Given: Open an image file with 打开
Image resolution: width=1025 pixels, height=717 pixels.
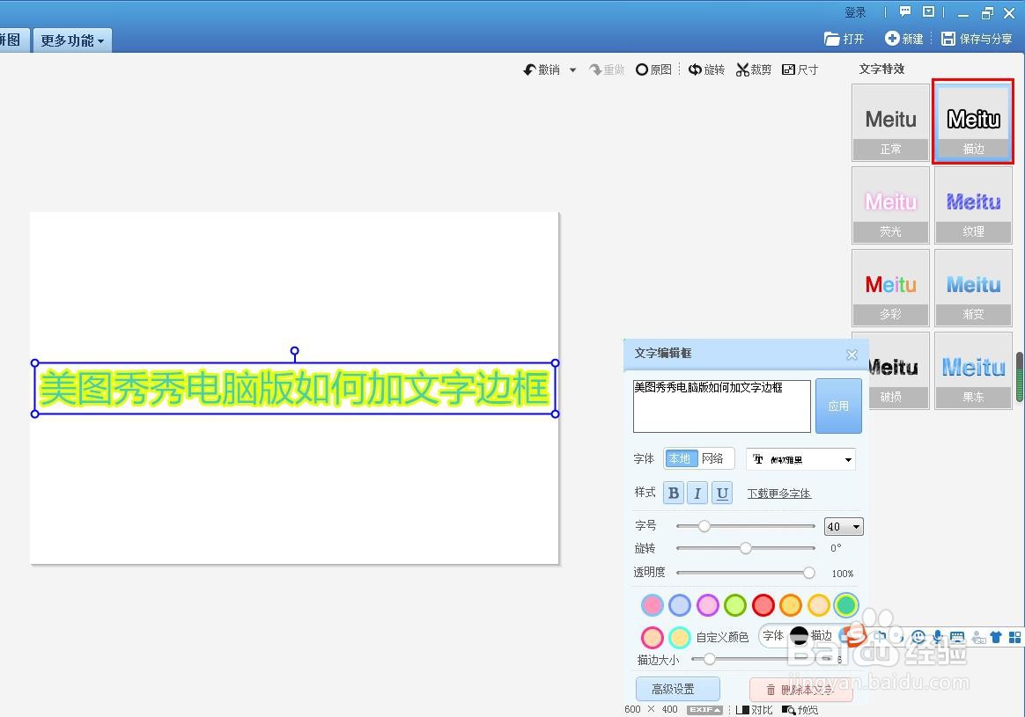Looking at the screenshot, I should coord(844,40).
